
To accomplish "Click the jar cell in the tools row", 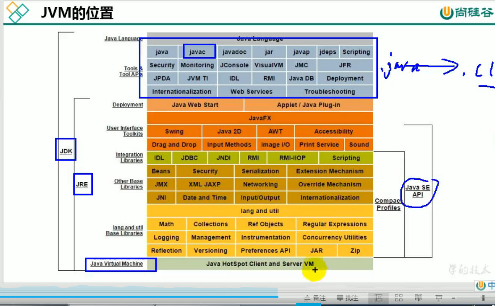I will [269, 52].
